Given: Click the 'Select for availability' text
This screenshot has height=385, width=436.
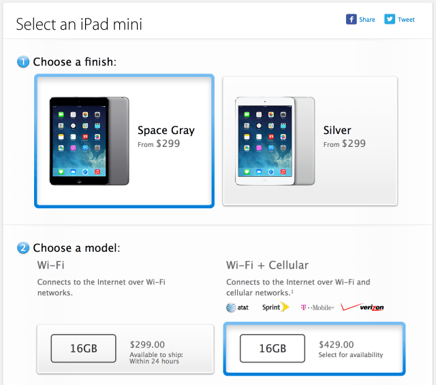Looking at the screenshot, I should pyautogui.click(x=351, y=355).
